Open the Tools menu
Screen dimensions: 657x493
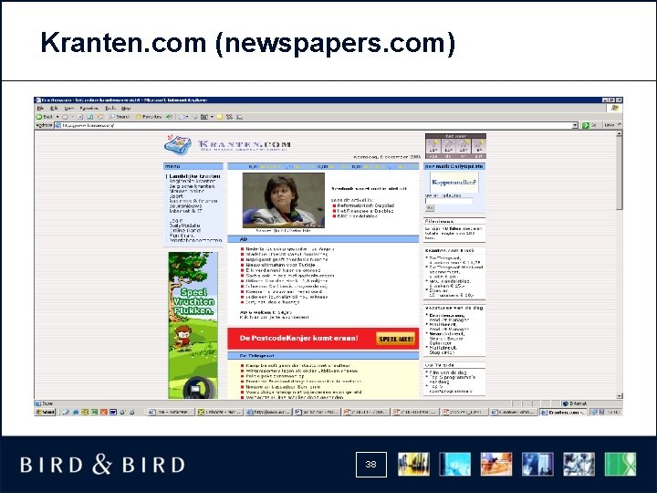click(x=110, y=108)
